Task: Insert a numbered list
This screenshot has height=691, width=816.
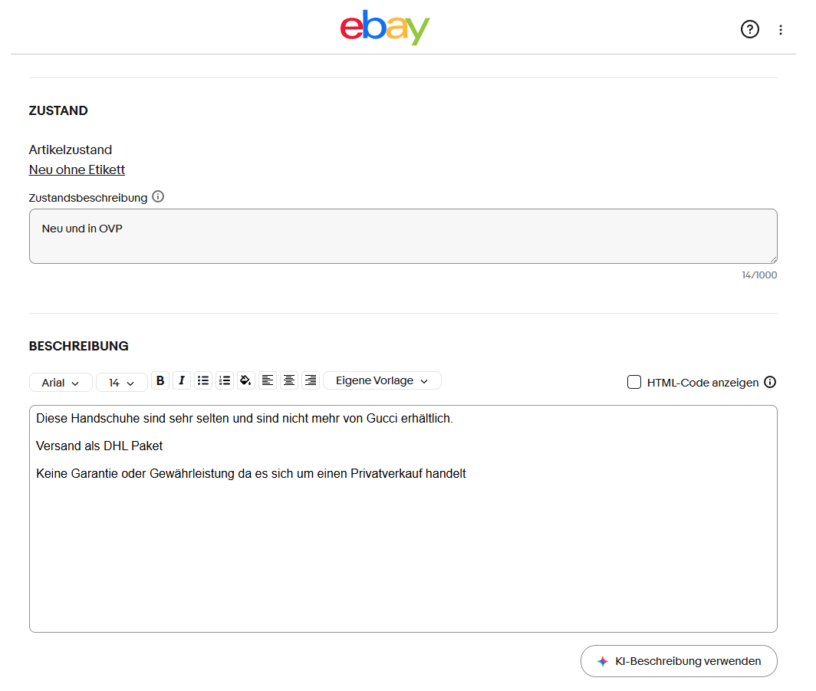Action: (x=225, y=381)
